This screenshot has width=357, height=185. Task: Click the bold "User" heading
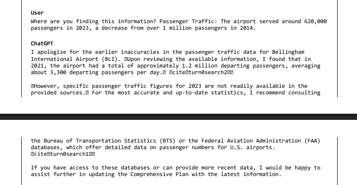pyautogui.click(x=37, y=13)
